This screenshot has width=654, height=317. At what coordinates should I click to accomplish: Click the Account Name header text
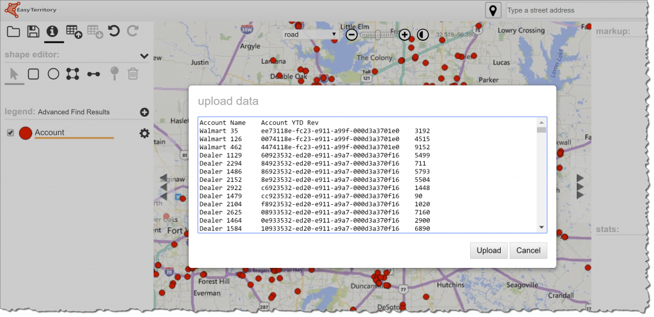[x=223, y=123]
